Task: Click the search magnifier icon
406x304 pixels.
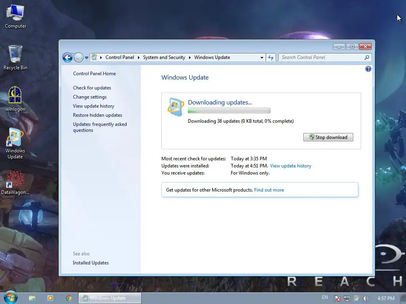Action: [x=367, y=57]
